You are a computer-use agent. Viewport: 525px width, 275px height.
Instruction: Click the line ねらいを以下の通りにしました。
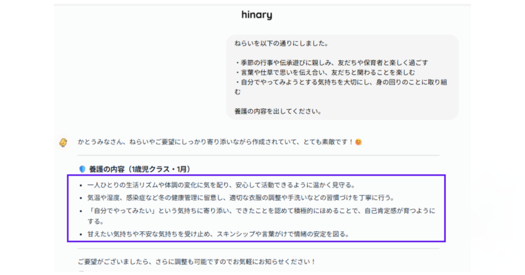(281, 43)
